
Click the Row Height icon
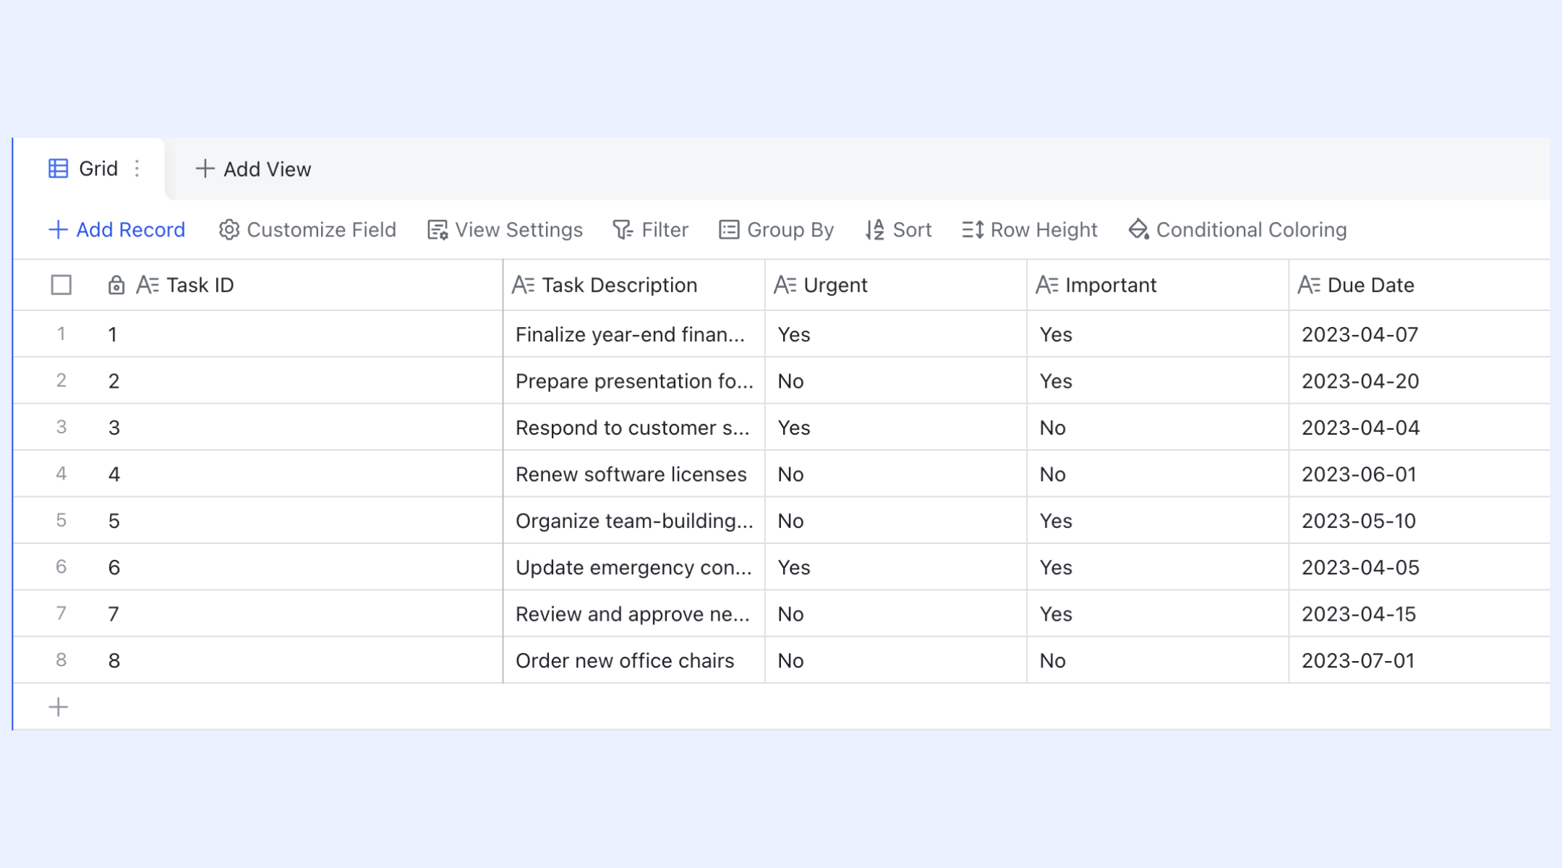973,229
